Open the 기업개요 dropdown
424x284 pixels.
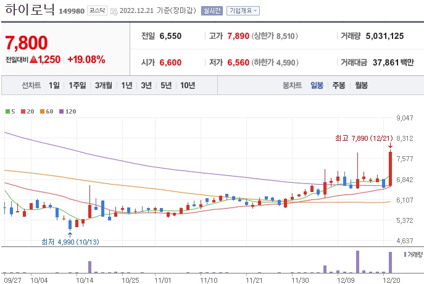[243, 11]
